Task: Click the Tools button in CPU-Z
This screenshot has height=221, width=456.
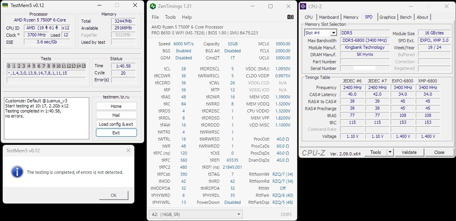Action: click(375, 152)
